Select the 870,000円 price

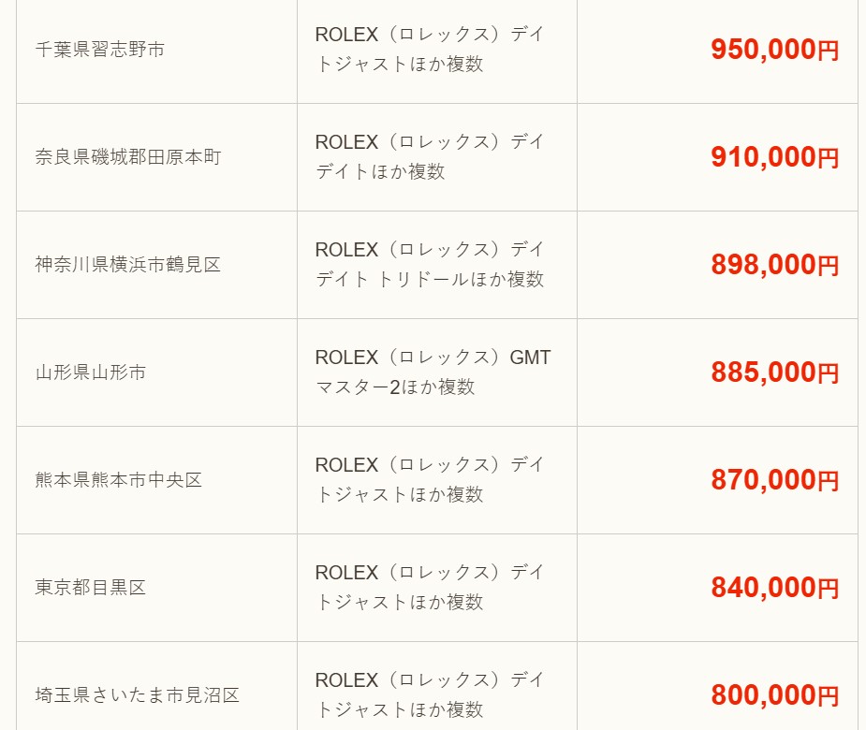point(775,480)
